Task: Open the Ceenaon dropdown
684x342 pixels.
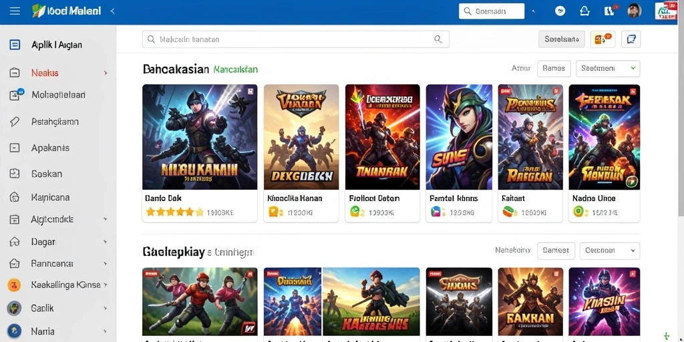Action: click(x=610, y=251)
